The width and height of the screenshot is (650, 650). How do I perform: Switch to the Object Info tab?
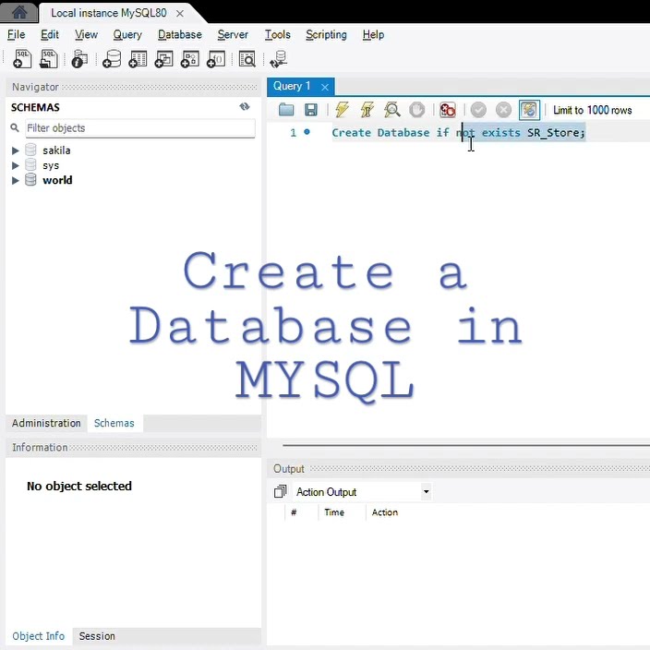click(x=38, y=636)
